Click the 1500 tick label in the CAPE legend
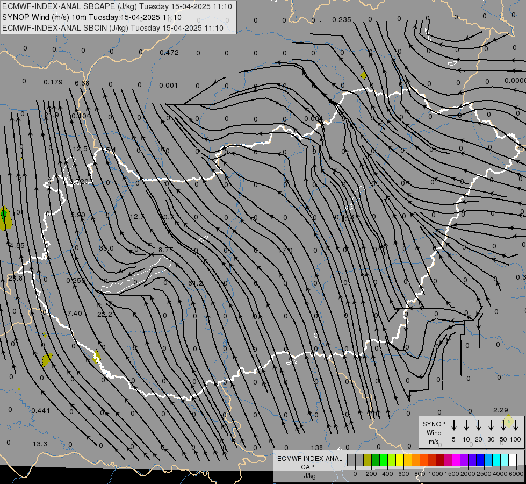This screenshot has width=526, height=484. pyautogui.click(x=451, y=474)
